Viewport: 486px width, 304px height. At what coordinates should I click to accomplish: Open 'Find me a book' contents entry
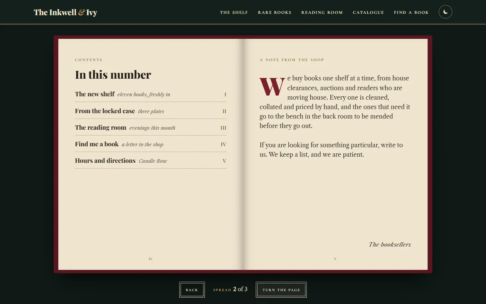[151, 144]
